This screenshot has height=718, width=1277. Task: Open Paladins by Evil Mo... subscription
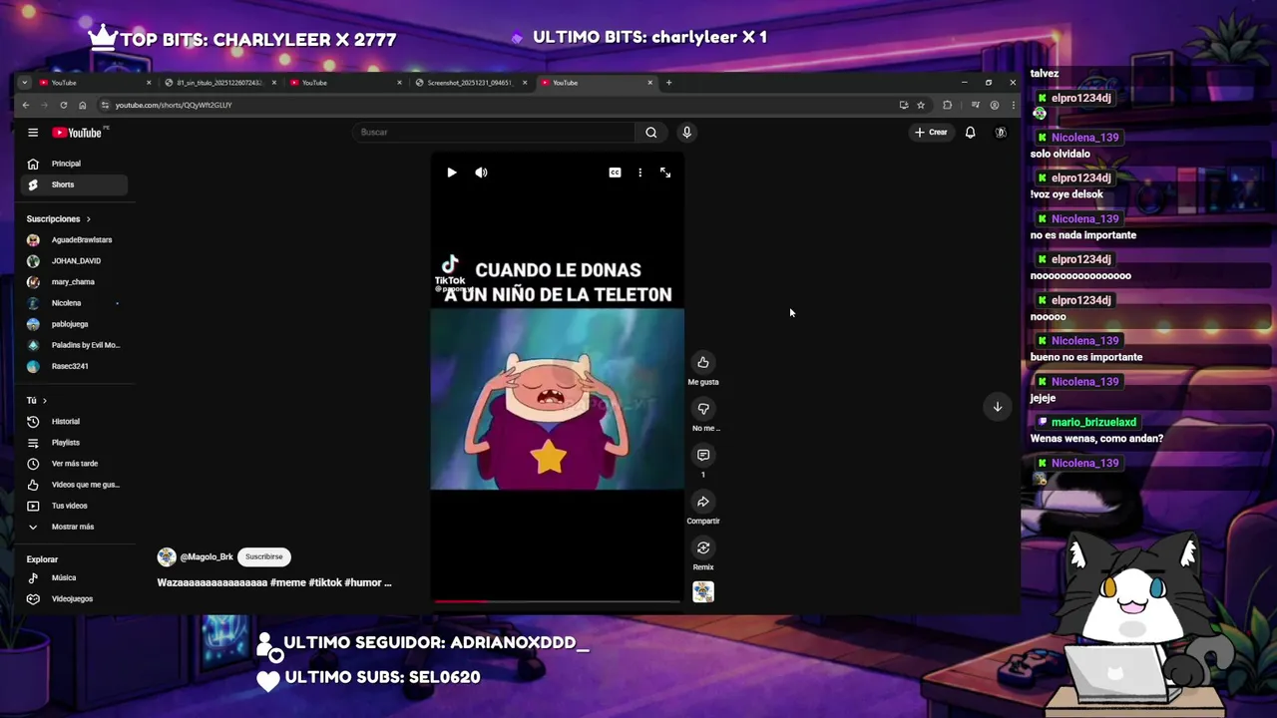tap(74, 345)
